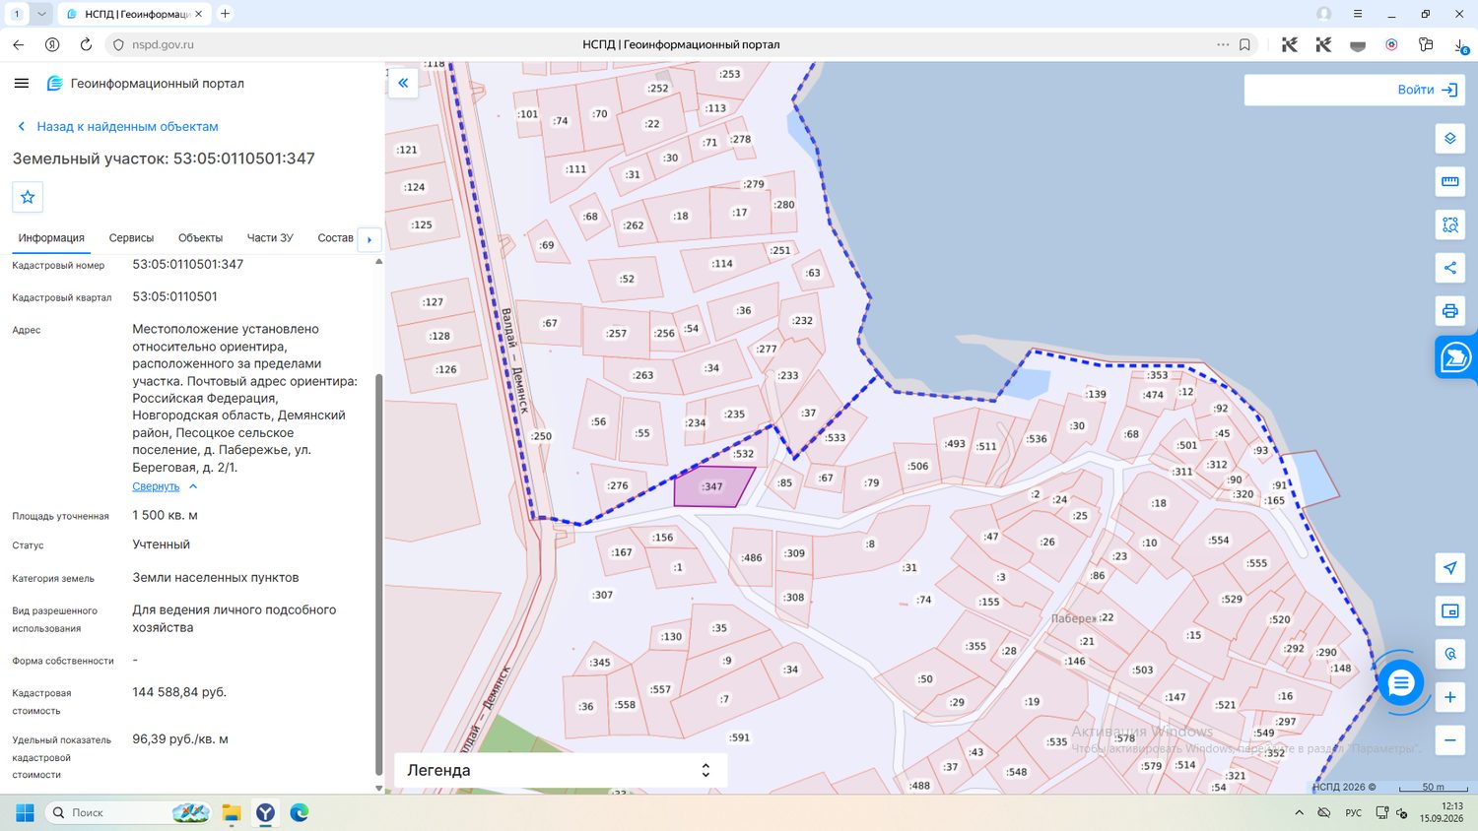
Task: Activate the area search selection tool
Action: pyautogui.click(x=1449, y=225)
